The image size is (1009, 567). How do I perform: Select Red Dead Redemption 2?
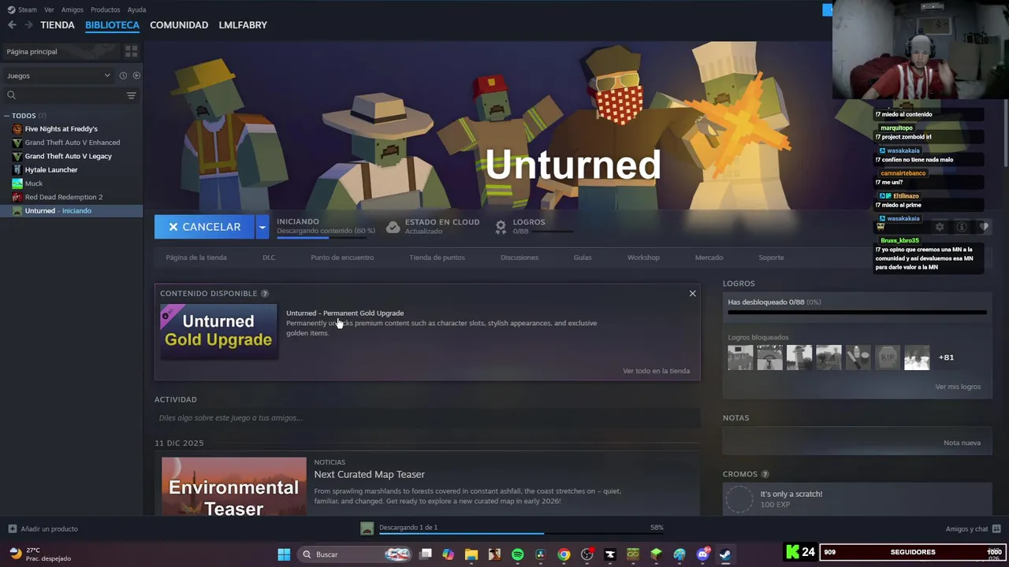click(x=63, y=197)
